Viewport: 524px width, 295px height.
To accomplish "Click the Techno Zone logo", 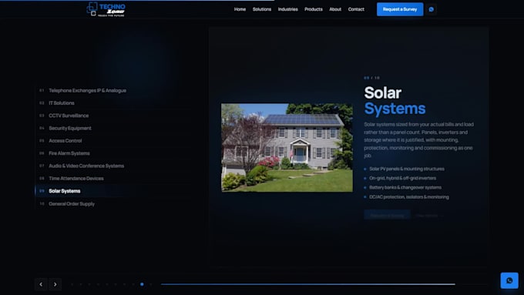I will point(106,9).
